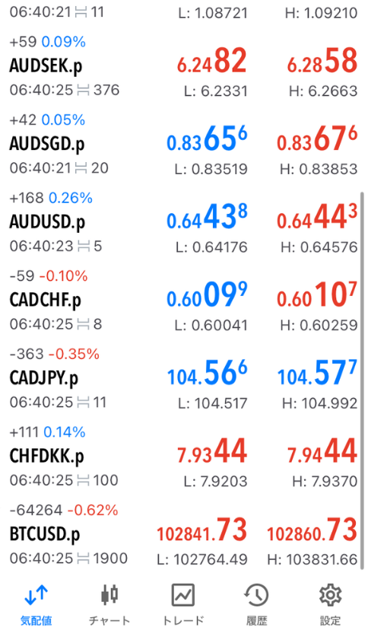Tap AUDUSD.p ask price 0.64443
The height and width of the screenshot is (630, 368).
point(317,218)
